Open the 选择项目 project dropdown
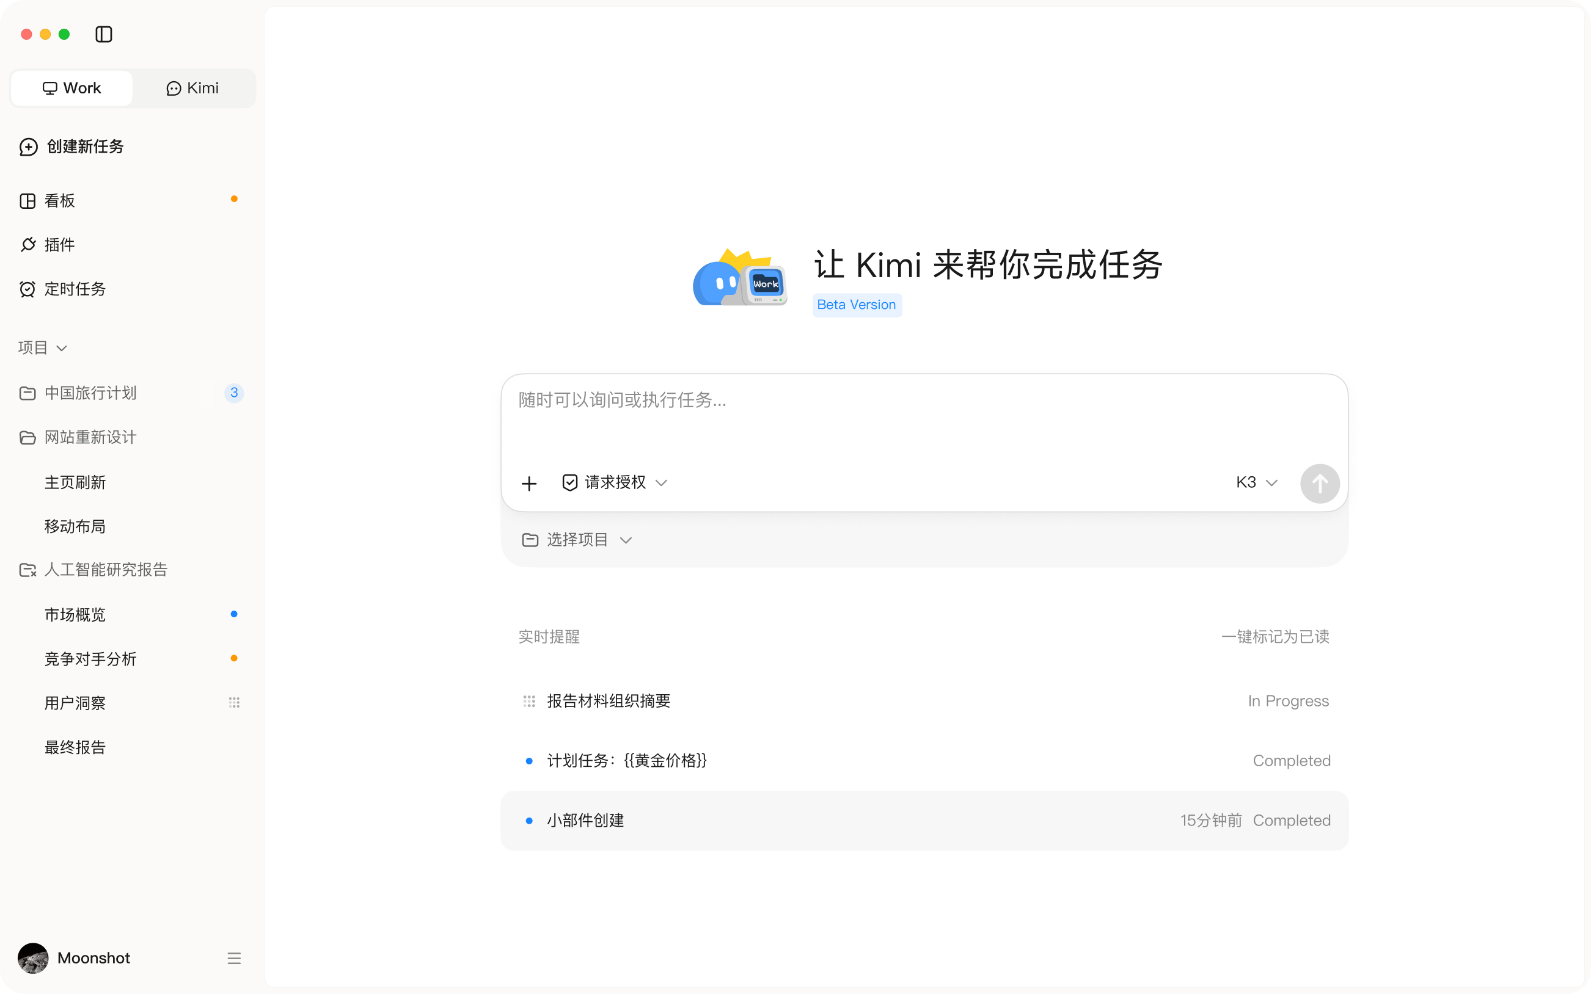 [576, 540]
